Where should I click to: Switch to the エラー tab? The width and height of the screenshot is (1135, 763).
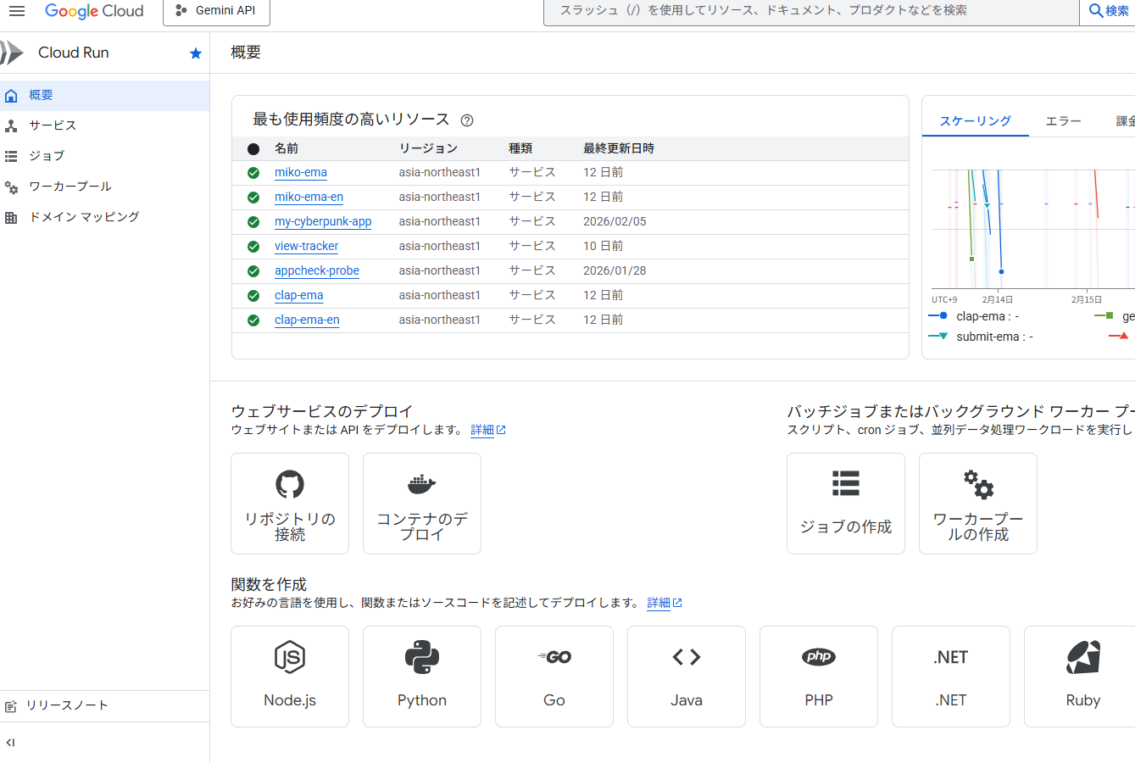click(x=1063, y=120)
